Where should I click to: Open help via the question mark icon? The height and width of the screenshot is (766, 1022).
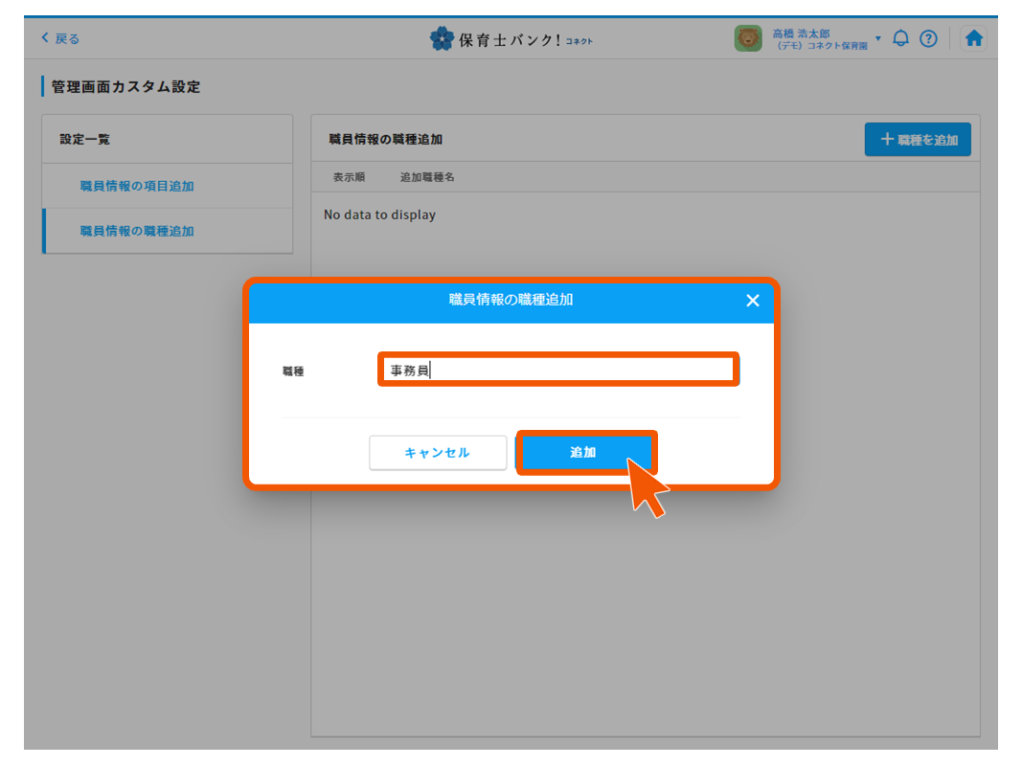coord(927,38)
